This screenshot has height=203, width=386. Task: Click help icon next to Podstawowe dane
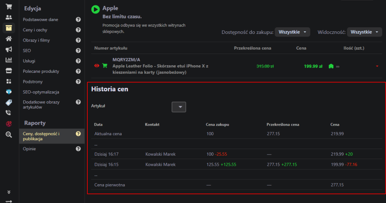click(x=78, y=20)
